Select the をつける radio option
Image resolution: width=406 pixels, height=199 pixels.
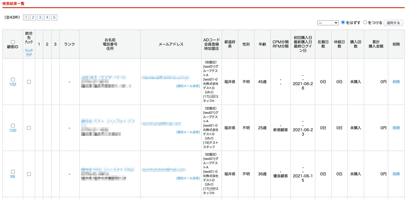pyautogui.click(x=365, y=22)
